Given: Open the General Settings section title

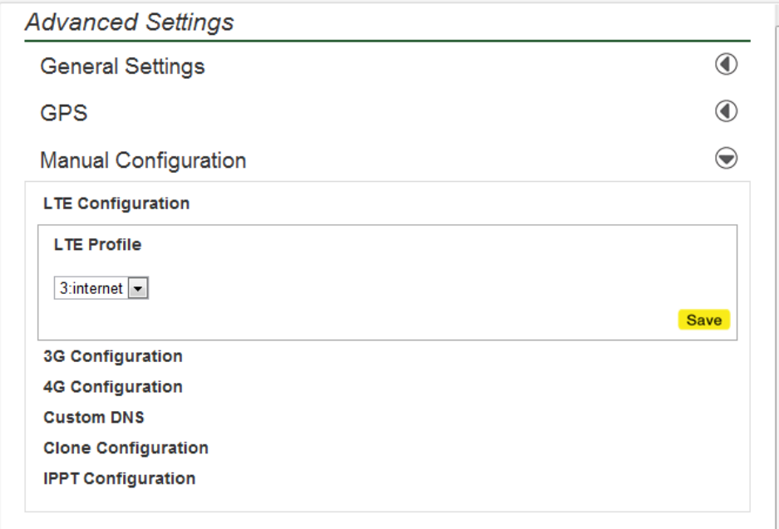Looking at the screenshot, I should pyautogui.click(x=122, y=66).
